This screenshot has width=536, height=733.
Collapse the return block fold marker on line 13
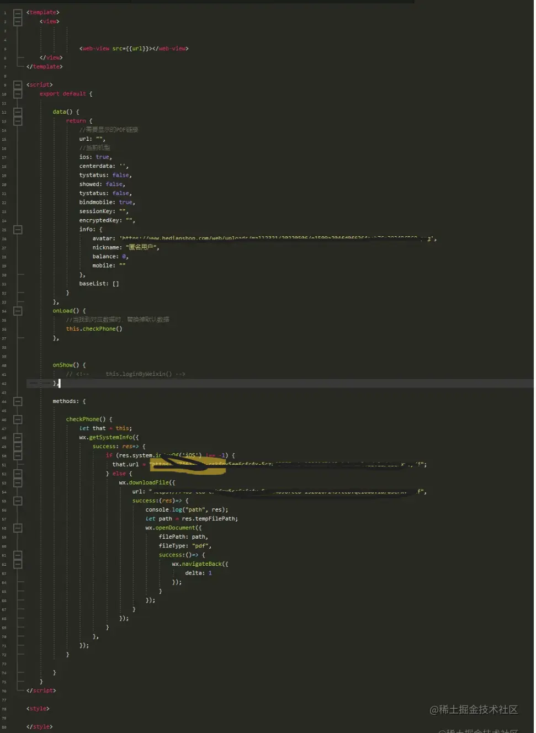[18, 121]
